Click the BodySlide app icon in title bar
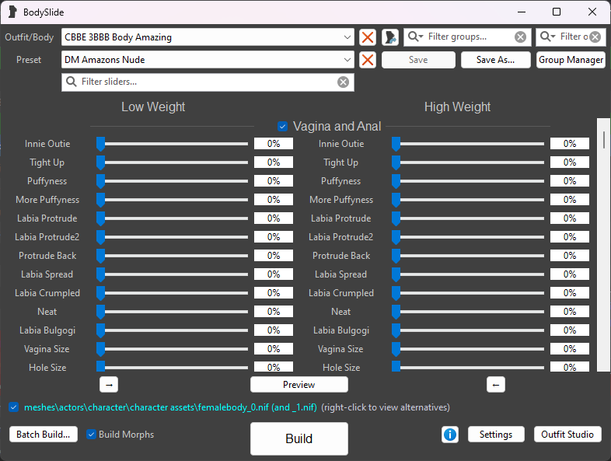The height and width of the screenshot is (461, 611). coord(12,12)
